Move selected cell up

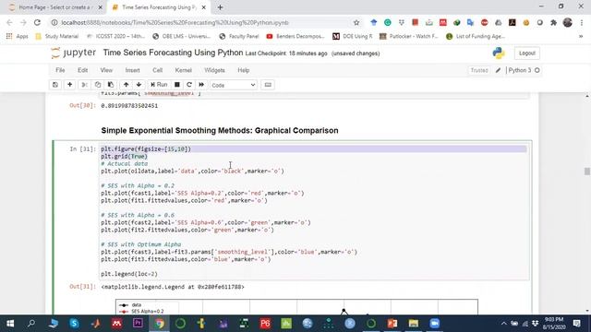tap(126, 85)
